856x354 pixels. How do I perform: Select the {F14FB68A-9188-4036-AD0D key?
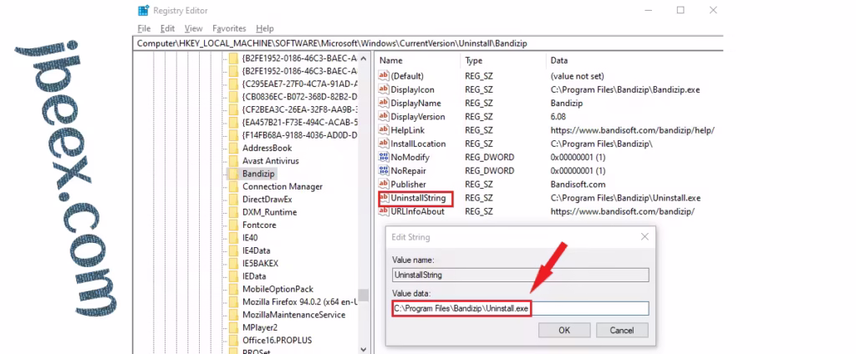(x=300, y=135)
